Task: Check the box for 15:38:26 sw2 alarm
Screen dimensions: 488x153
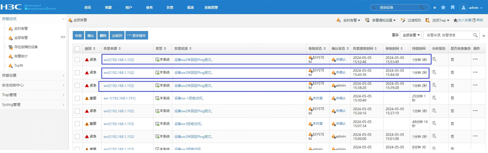Action: click(77, 85)
